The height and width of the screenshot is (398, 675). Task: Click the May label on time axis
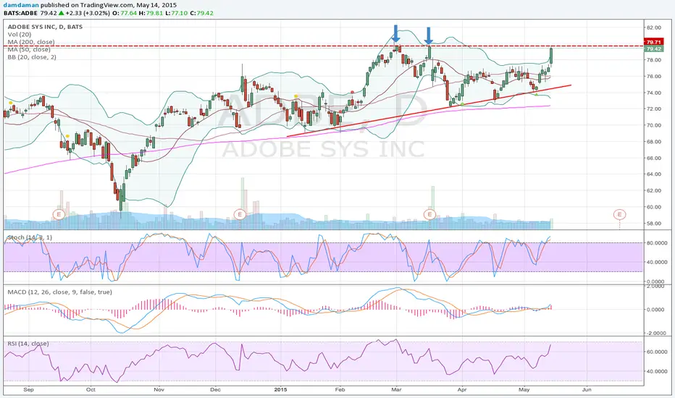(524, 390)
